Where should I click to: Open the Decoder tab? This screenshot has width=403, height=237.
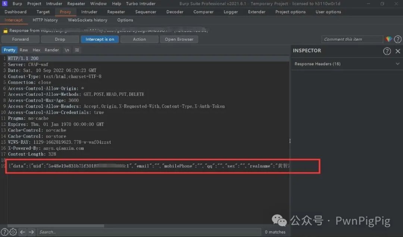tap(175, 12)
